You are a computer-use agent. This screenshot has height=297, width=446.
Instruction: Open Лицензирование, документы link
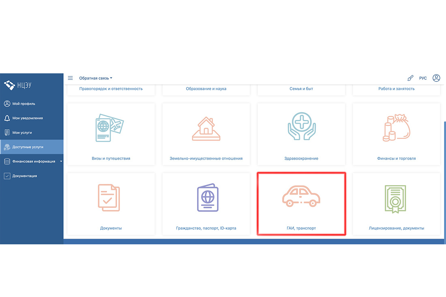pos(397,228)
